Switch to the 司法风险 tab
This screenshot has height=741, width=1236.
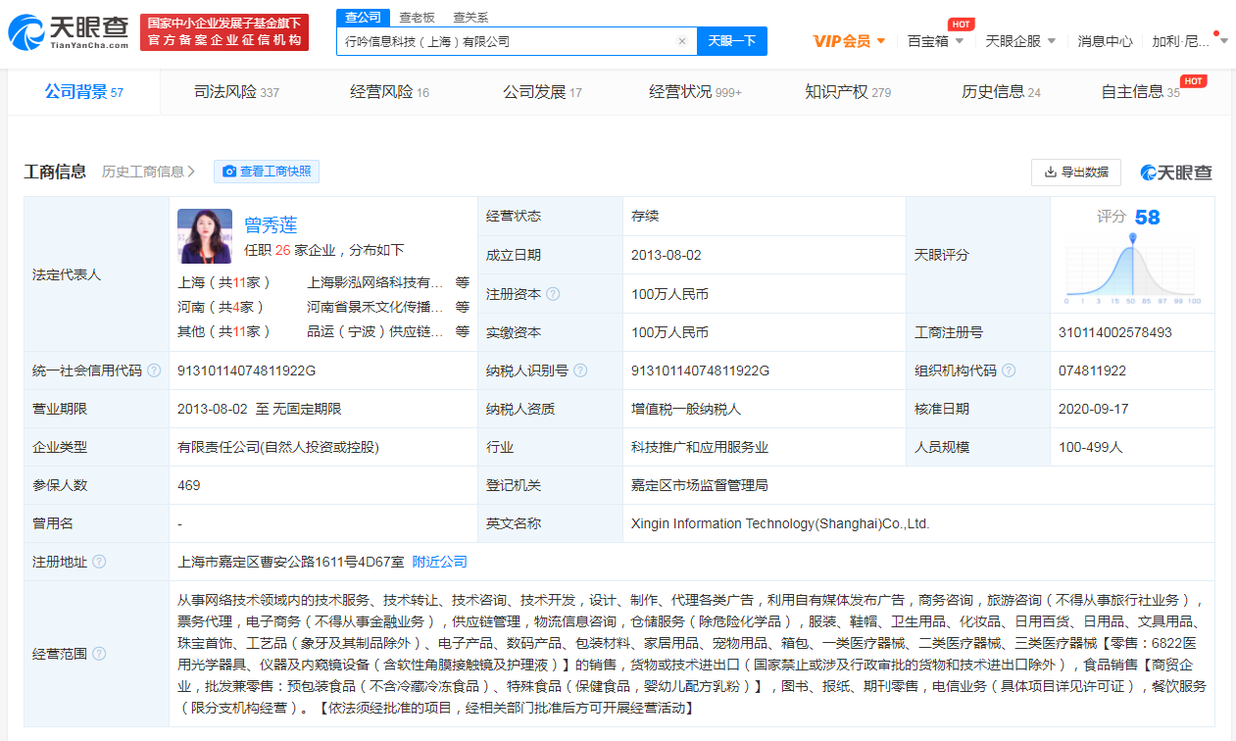(x=235, y=92)
